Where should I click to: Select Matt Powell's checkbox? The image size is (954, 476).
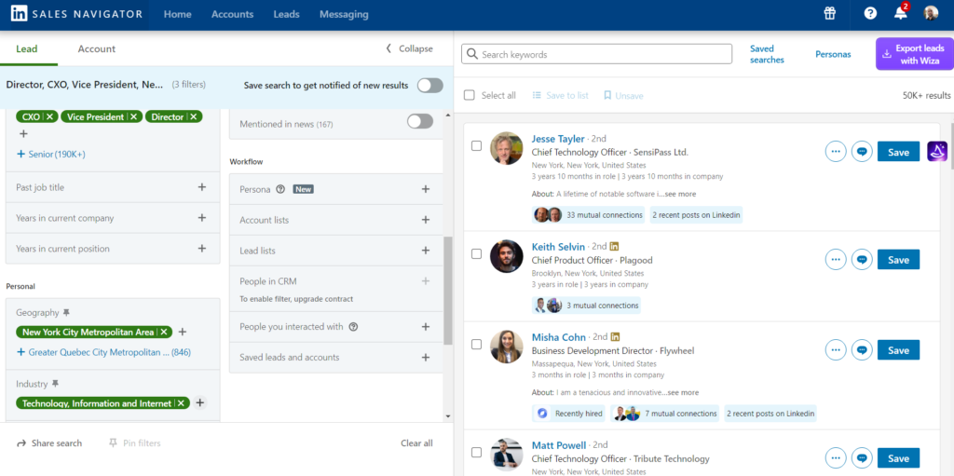point(476,453)
